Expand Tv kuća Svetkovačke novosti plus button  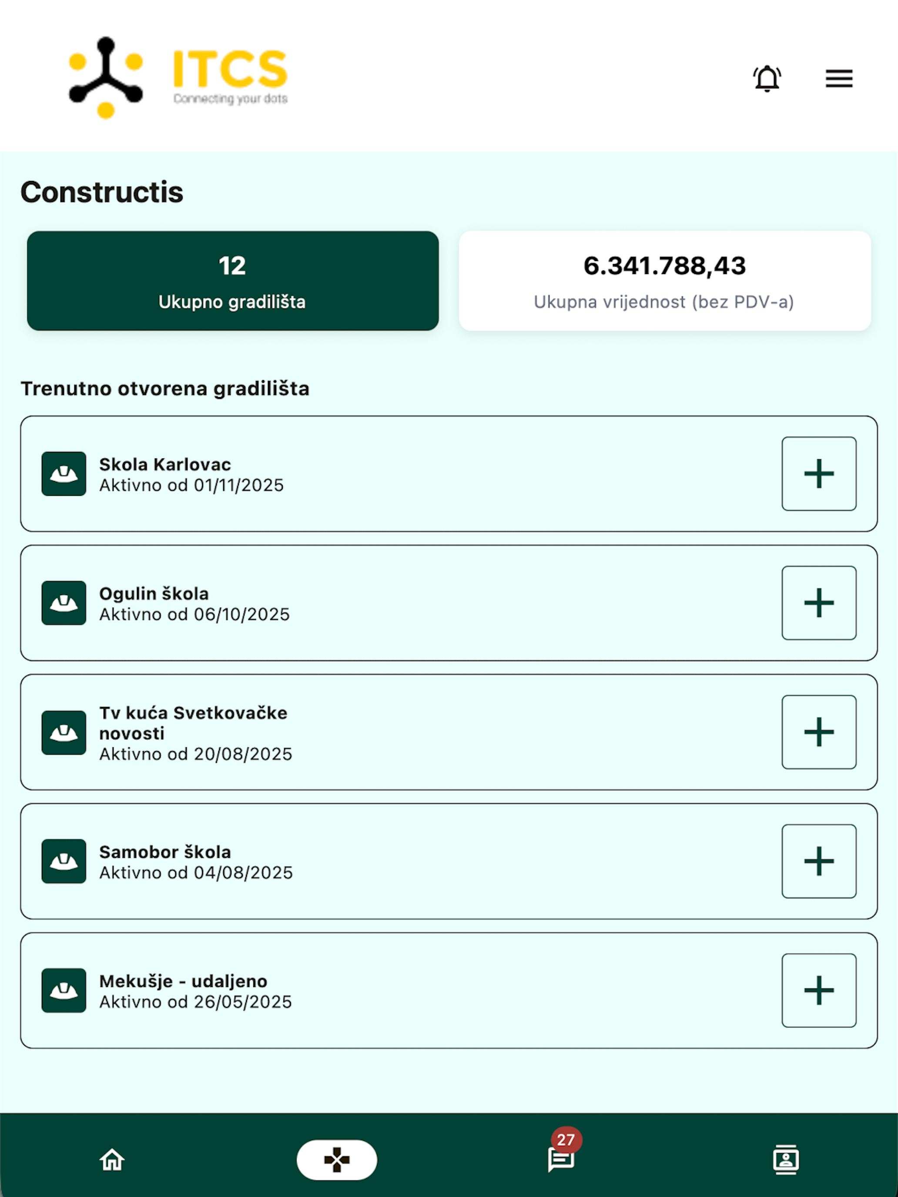[819, 732]
